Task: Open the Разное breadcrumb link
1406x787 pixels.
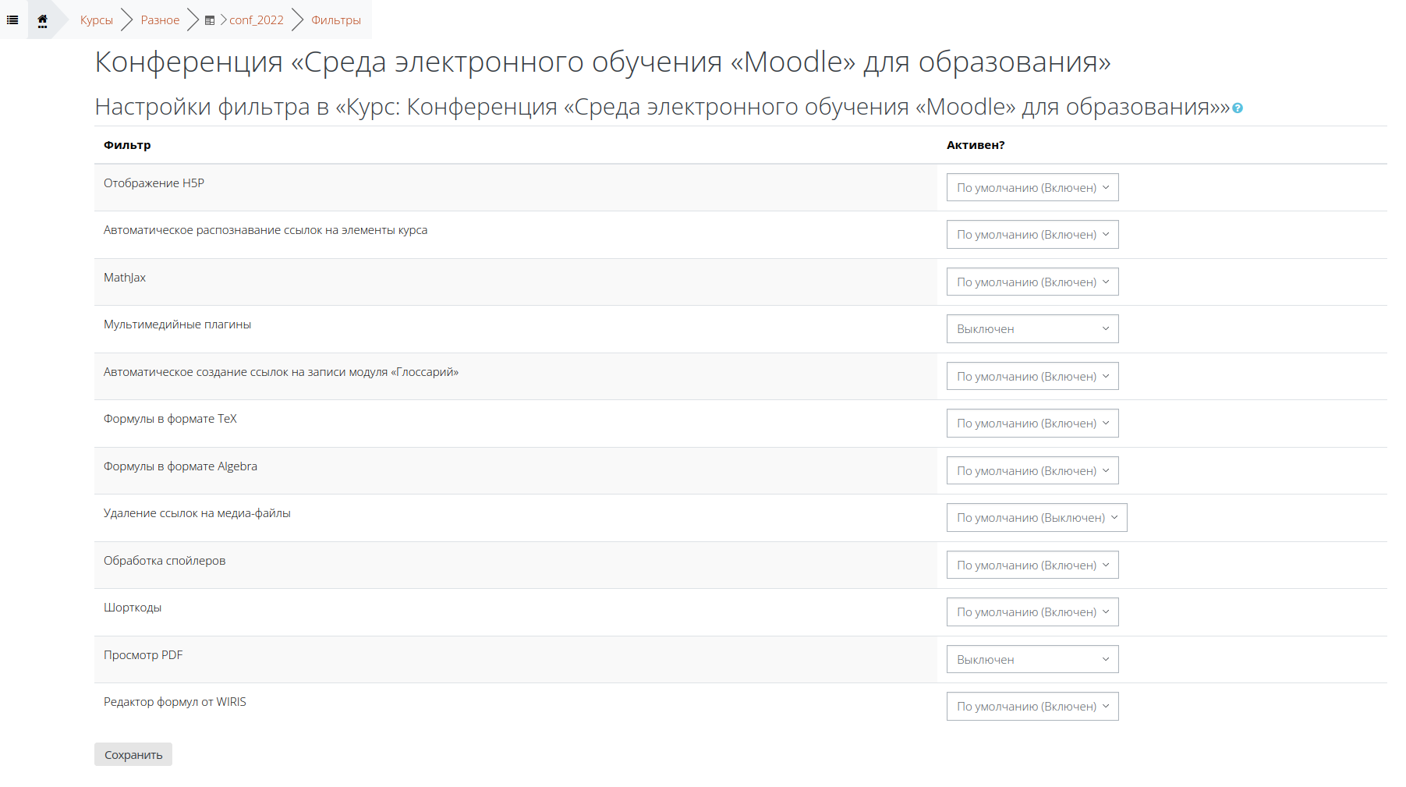Action: point(160,20)
